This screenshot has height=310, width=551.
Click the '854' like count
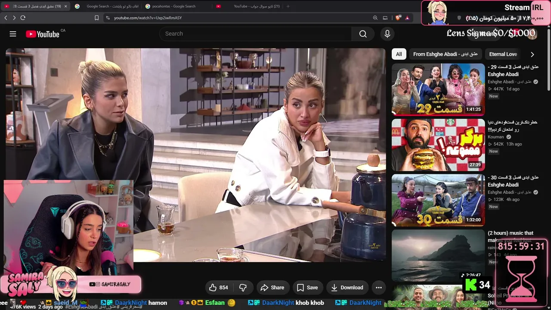224,288
